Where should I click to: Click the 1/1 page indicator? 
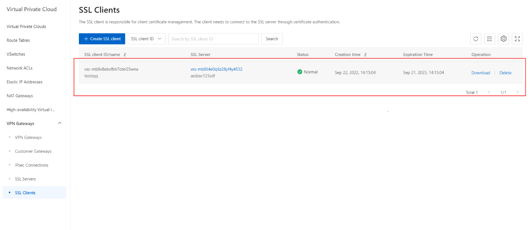click(x=503, y=93)
